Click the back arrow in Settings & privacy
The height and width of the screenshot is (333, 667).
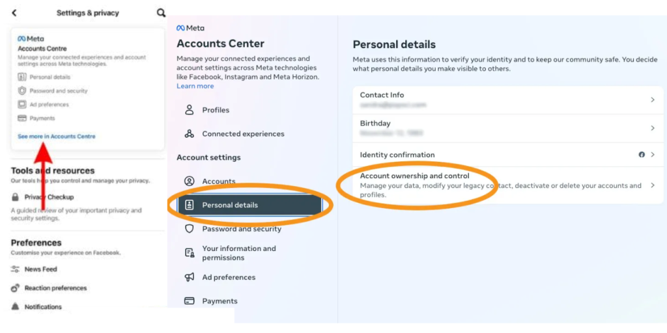tap(14, 13)
